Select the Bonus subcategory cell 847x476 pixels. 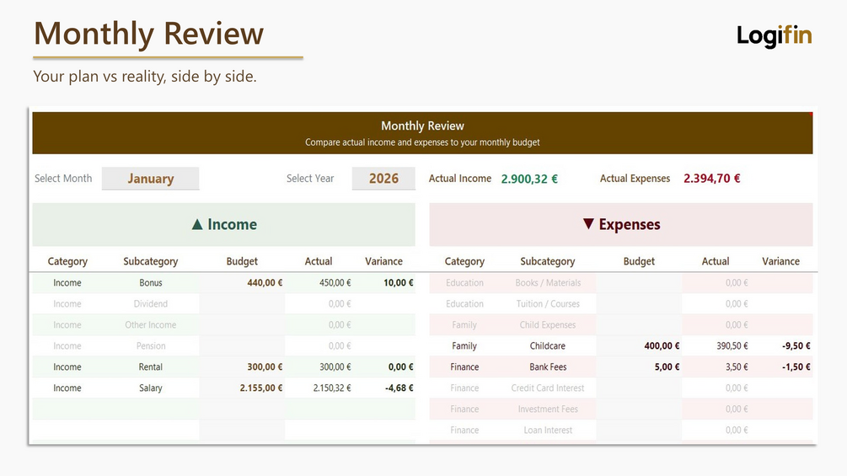pos(151,283)
